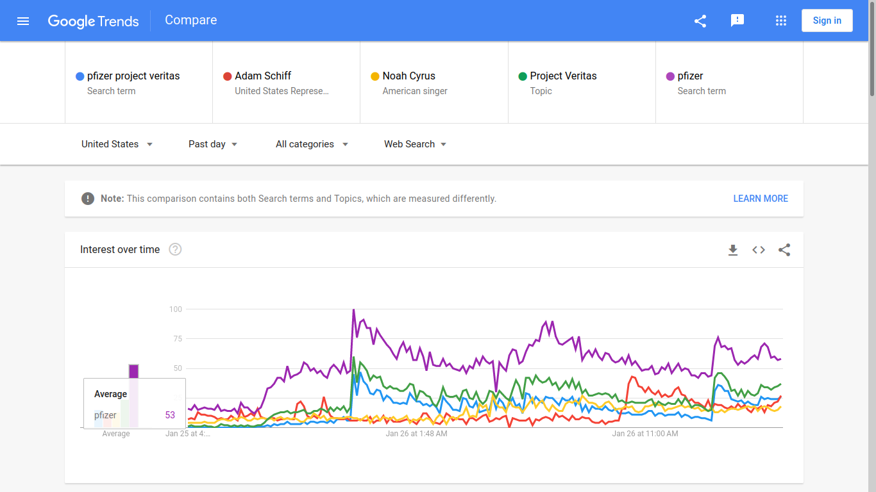Open the send feedback icon
876x492 pixels.
click(x=737, y=20)
